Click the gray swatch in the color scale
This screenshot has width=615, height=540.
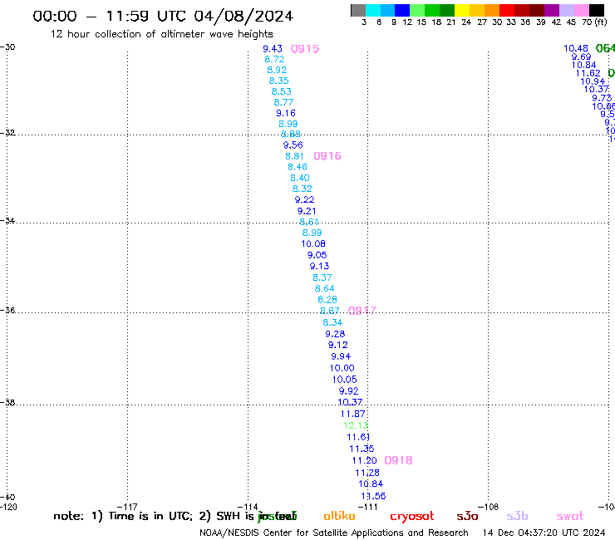[358, 10]
